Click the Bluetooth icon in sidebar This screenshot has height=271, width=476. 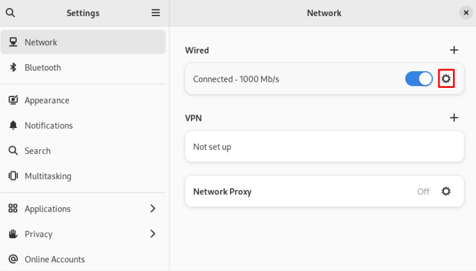click(13, 67)
